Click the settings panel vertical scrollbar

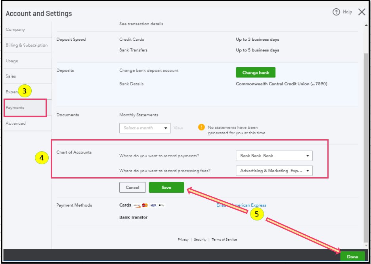click(365, 139)
